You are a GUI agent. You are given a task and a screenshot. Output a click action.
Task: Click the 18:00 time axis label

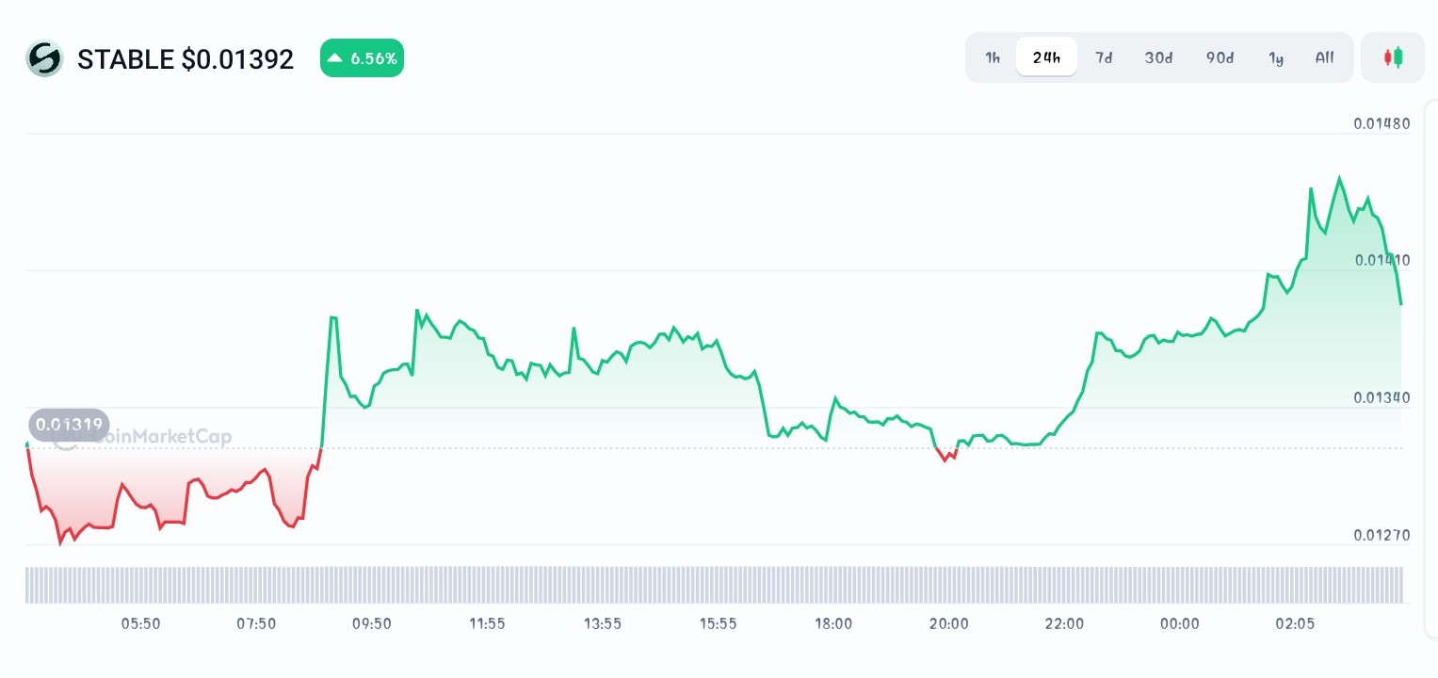(833, 623)
